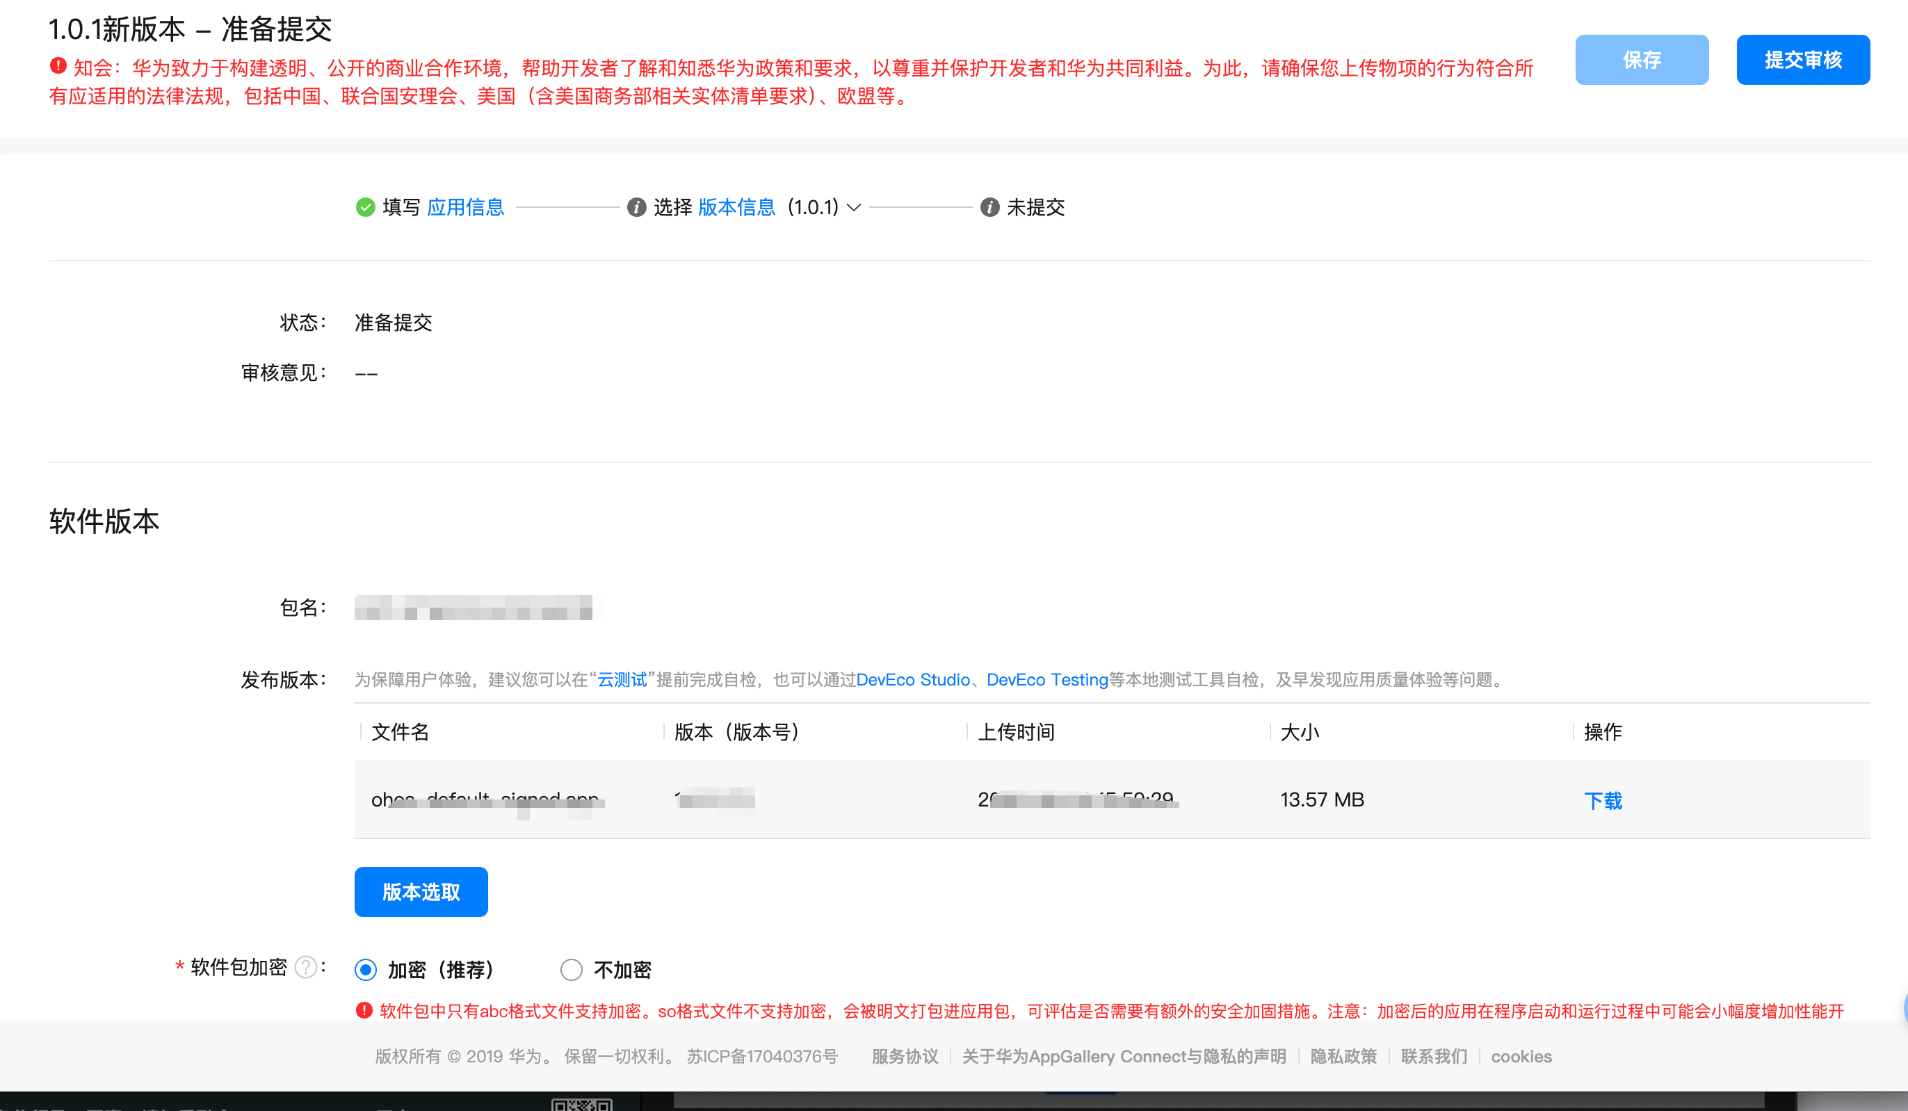Click red alert icon before abc格式 warning

[x=364, y=1010]
